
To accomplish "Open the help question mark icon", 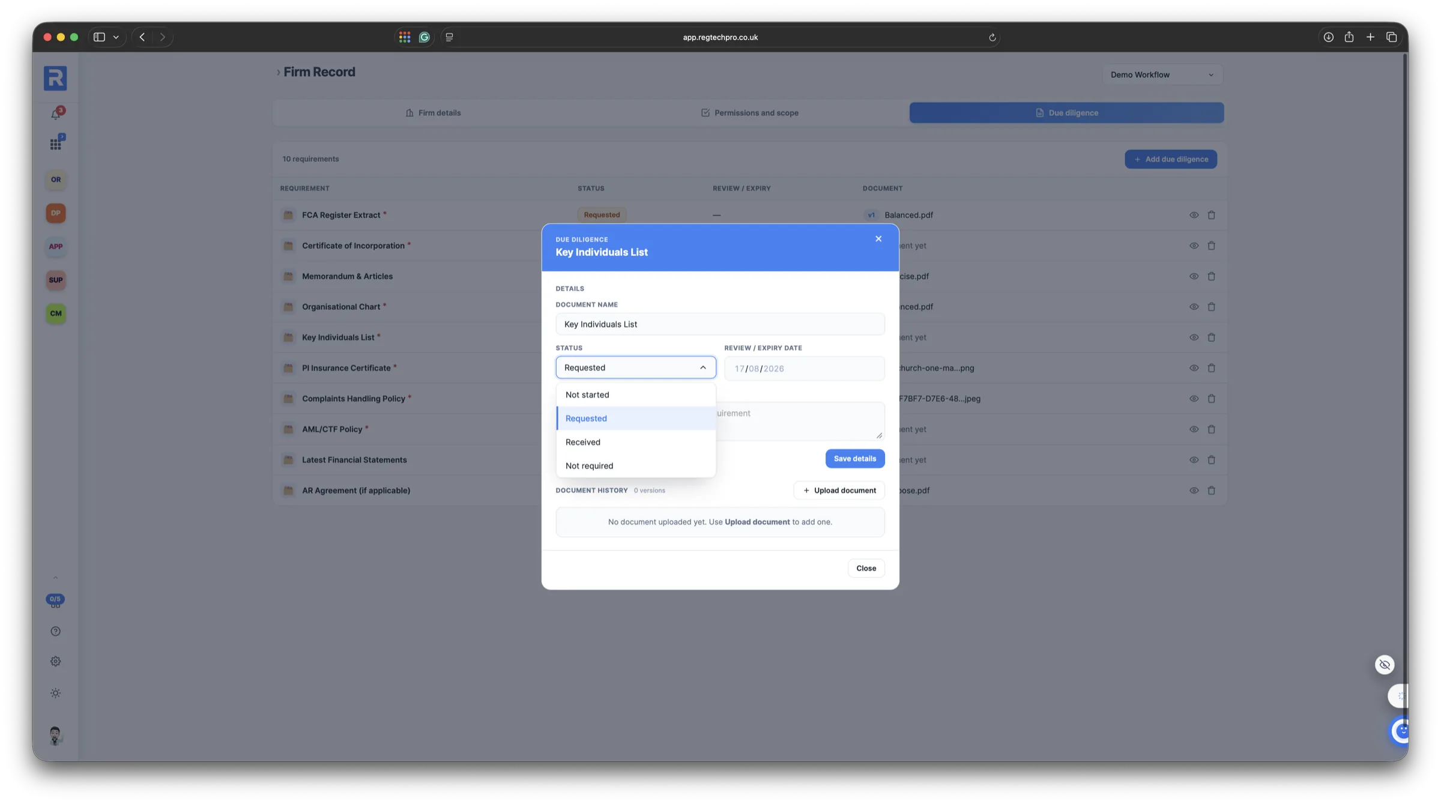I will [x=56, y=631].
